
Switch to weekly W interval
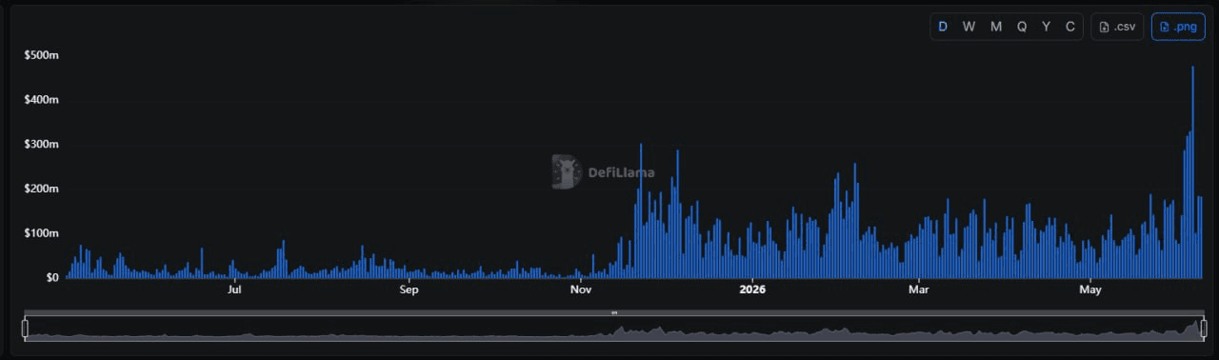969,27
